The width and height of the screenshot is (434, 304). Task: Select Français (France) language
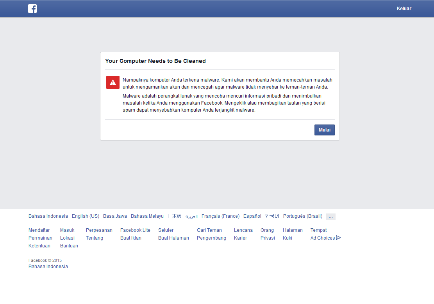point(220,216)
